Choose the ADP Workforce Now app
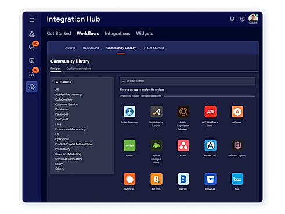 point(210,112)
